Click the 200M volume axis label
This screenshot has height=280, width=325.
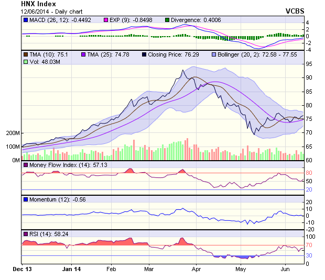(13, 133)
